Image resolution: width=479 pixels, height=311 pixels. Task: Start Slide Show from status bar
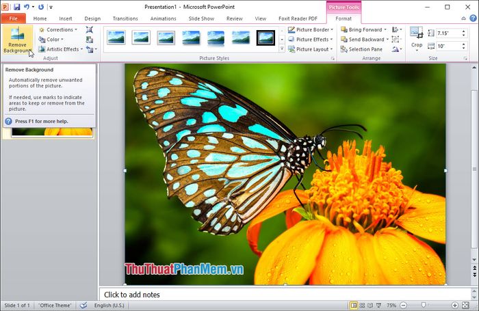[x=378, y=306]
